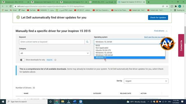Screen dimensions: 186x104
Task: Open a new browser tab with plus icon
Action: (x=149, y=2)
